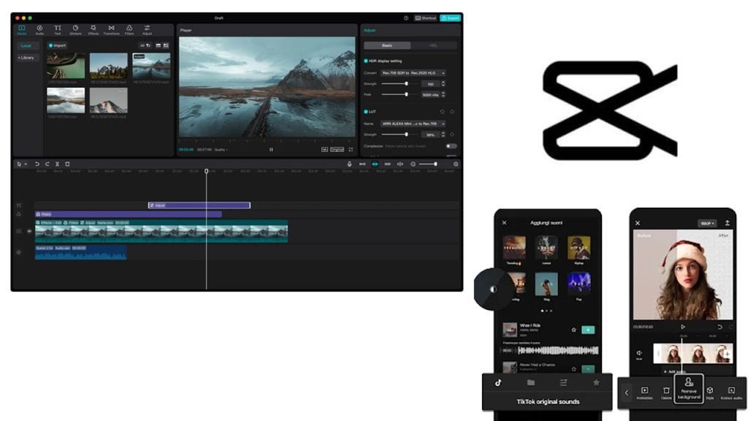Image resolution: width=748 pixels, height=421 pixels.
Task: Enter fullscreen preview in the Player
Action: pyautogui.click(x=351, y=149)
